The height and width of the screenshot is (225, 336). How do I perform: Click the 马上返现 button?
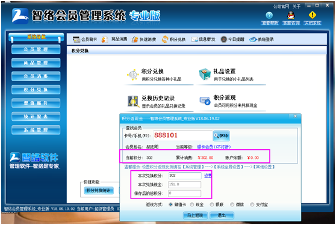(x=195, y=215)
